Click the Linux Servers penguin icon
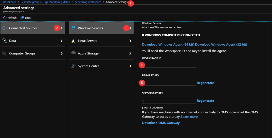 [x=73, y=41]
